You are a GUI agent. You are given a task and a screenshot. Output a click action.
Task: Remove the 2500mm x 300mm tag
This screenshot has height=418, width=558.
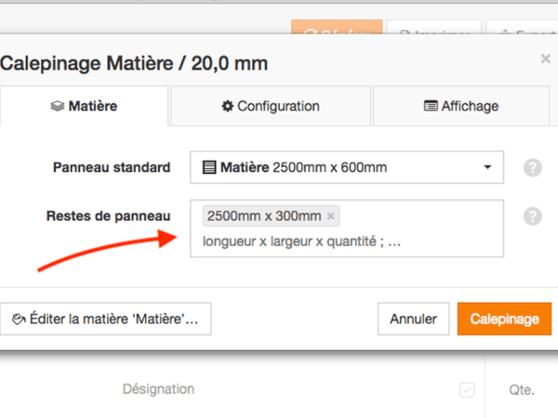(x=331, y=216)
